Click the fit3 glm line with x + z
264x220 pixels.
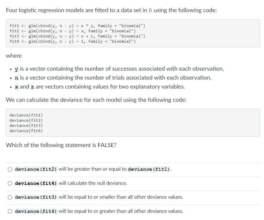tap(77, 36)
